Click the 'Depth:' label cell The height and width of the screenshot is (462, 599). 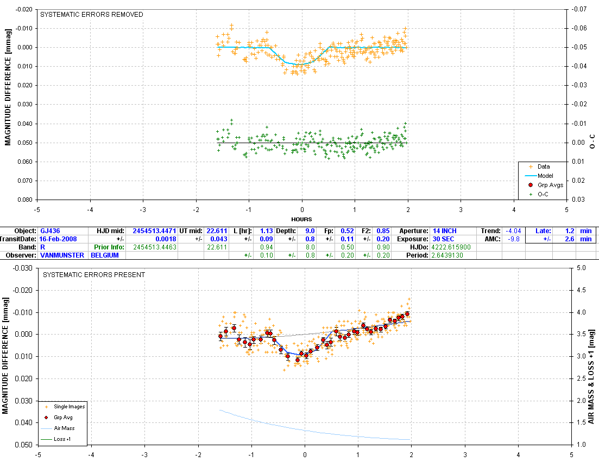[286, 231]
